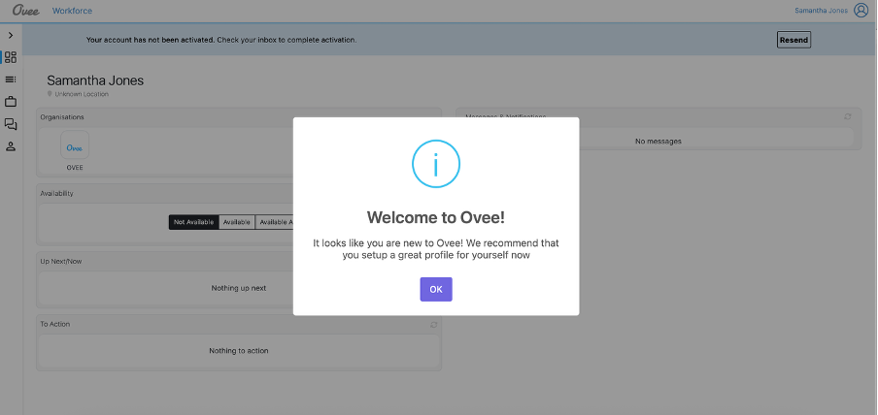
Task: Click the user avatar icon at top right
Action: (861, 11)
